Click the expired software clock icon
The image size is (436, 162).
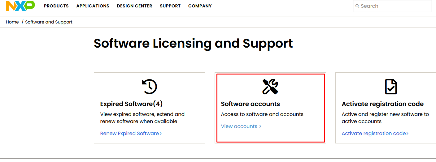[150, 87]
